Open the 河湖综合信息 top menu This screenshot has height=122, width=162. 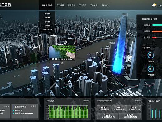pyautogui.click(x=47, y=5)
